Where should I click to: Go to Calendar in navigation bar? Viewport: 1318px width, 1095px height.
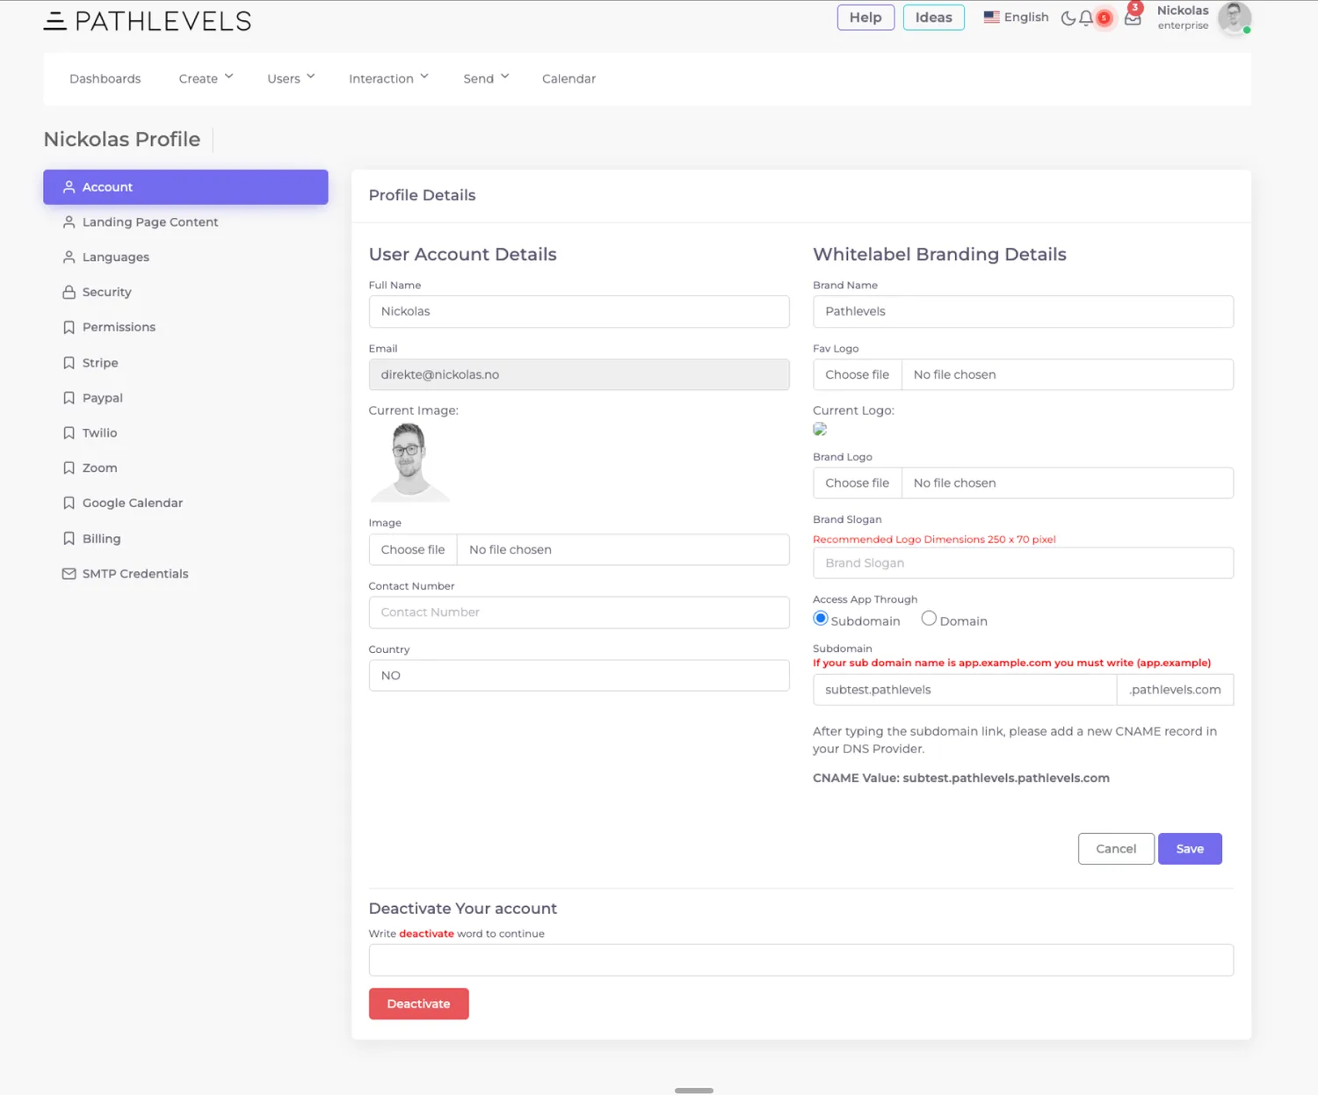pos(568,78)
